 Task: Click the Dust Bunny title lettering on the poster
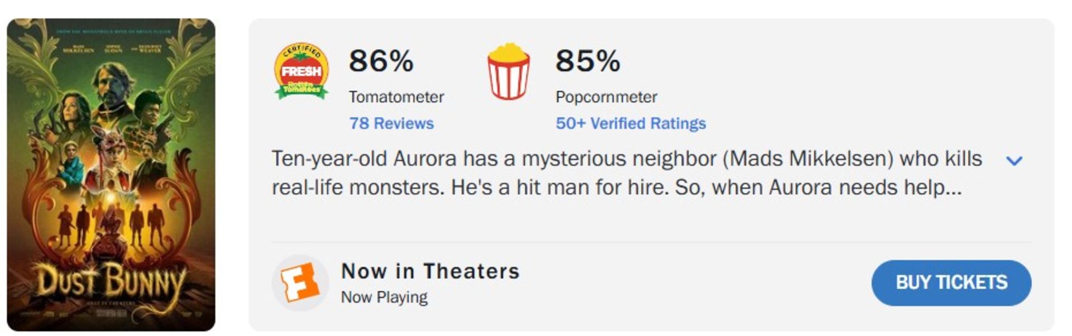[111, 281]
